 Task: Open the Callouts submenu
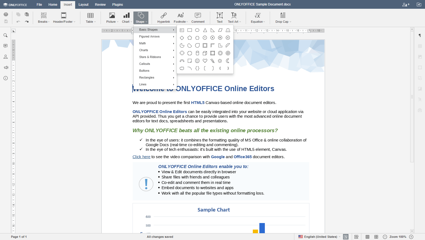[155, 64]
